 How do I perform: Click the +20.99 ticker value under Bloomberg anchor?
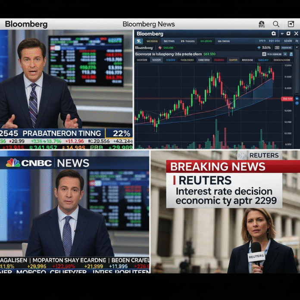(x=17, y=141)
